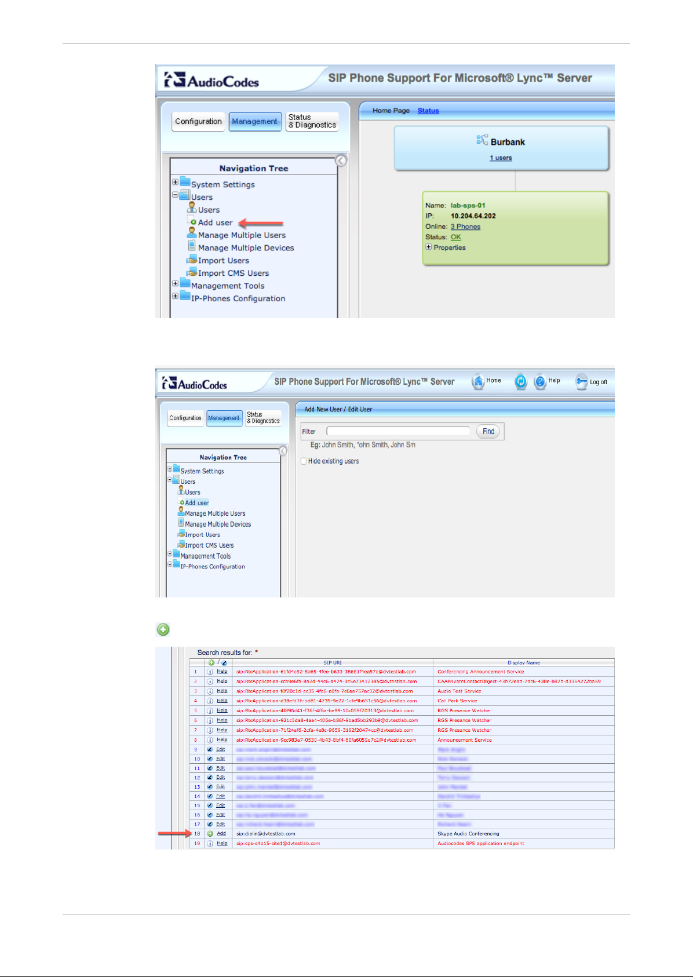The width and height of the screenshot is (693, 977).
Task: Select Management tab on the Home Page screen
Action: [x=255, y=122]
